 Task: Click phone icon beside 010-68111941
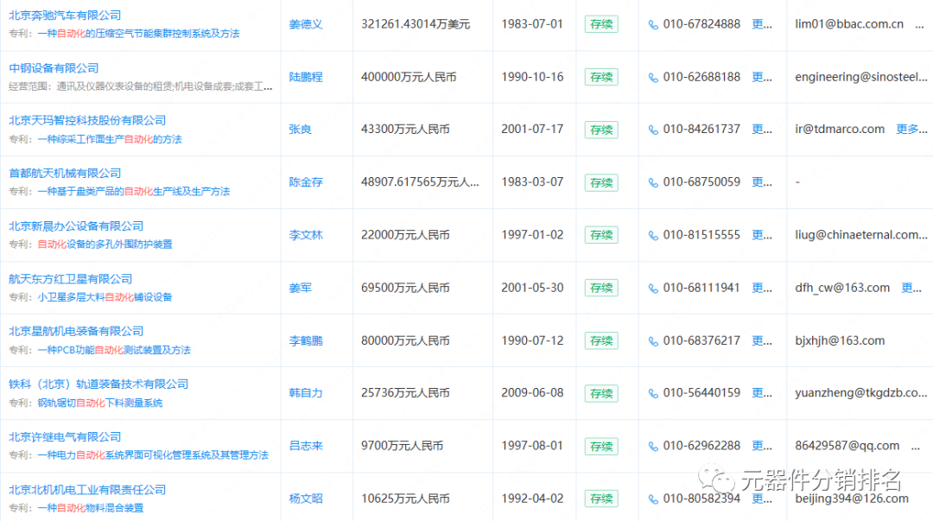point(653,289)
